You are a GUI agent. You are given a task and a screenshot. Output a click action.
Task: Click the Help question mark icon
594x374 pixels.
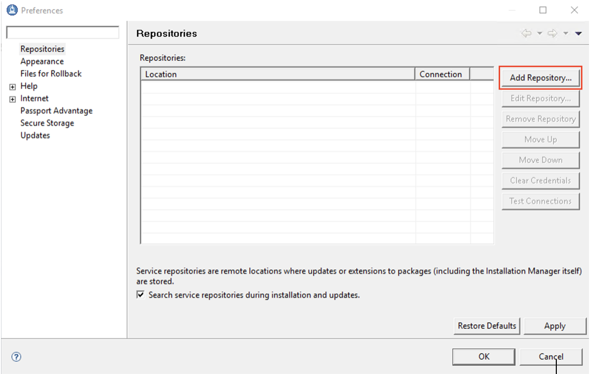[x=16, y=356]
